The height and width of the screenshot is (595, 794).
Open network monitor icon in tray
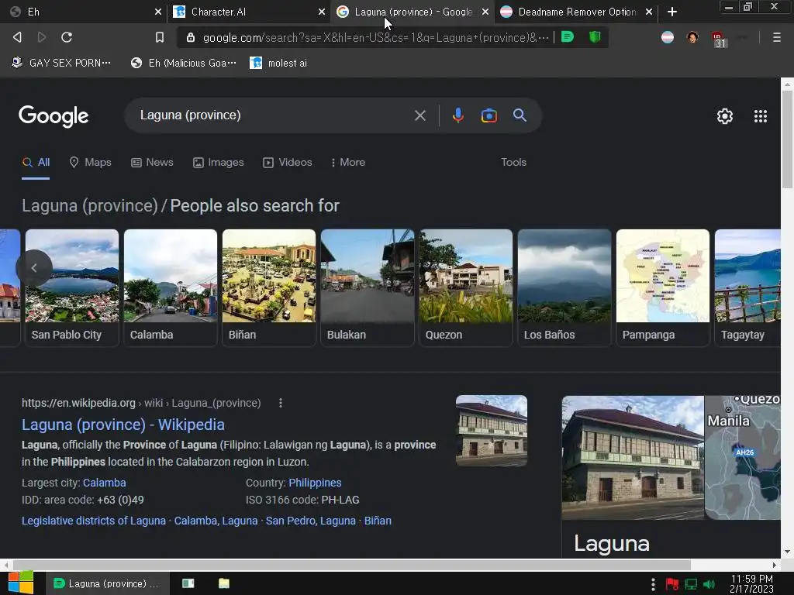(691, 584)
